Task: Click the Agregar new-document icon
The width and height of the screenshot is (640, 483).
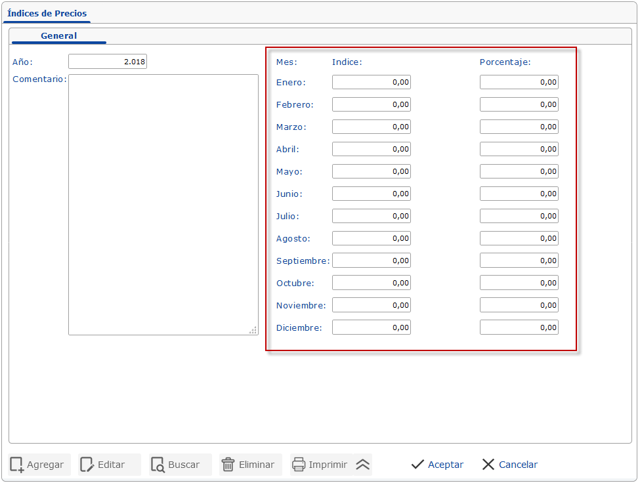Action: tap(17, 465)
